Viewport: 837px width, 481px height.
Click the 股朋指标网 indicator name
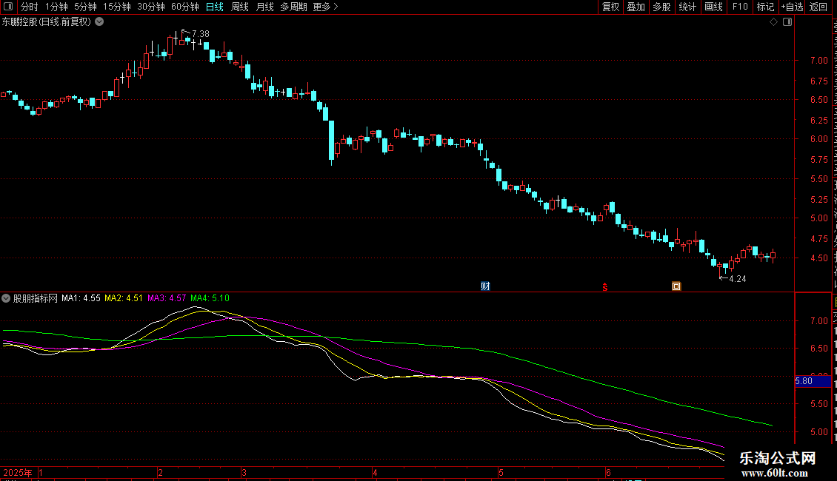tap(36, 298)
